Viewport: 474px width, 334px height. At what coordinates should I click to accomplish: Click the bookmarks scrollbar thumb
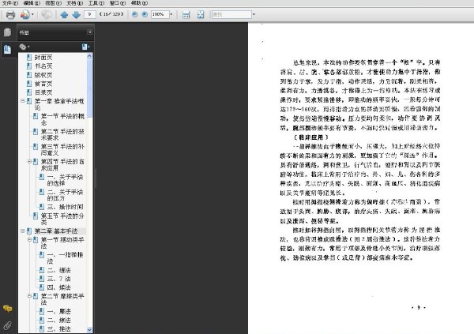[x=89, y=88]
